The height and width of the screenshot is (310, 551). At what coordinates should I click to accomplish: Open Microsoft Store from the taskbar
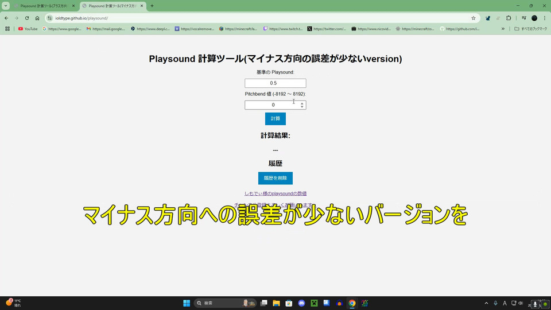(289, 303)
